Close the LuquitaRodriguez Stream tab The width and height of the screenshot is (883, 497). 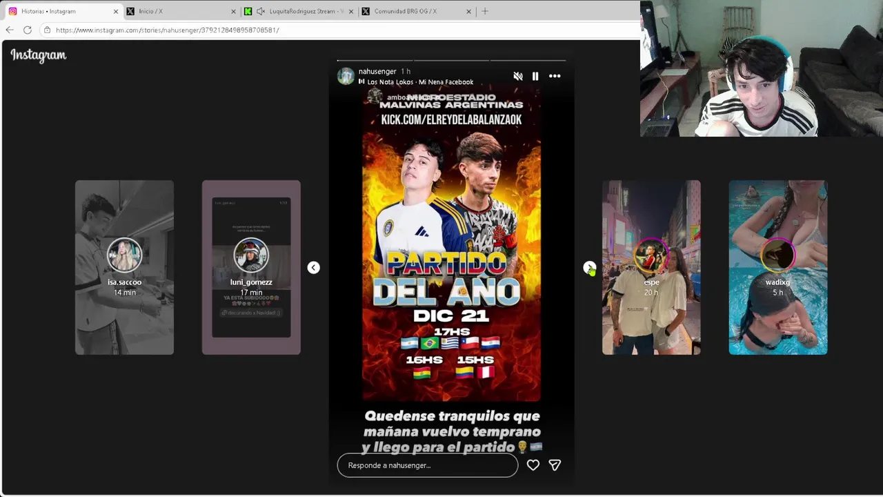[352, 11]
